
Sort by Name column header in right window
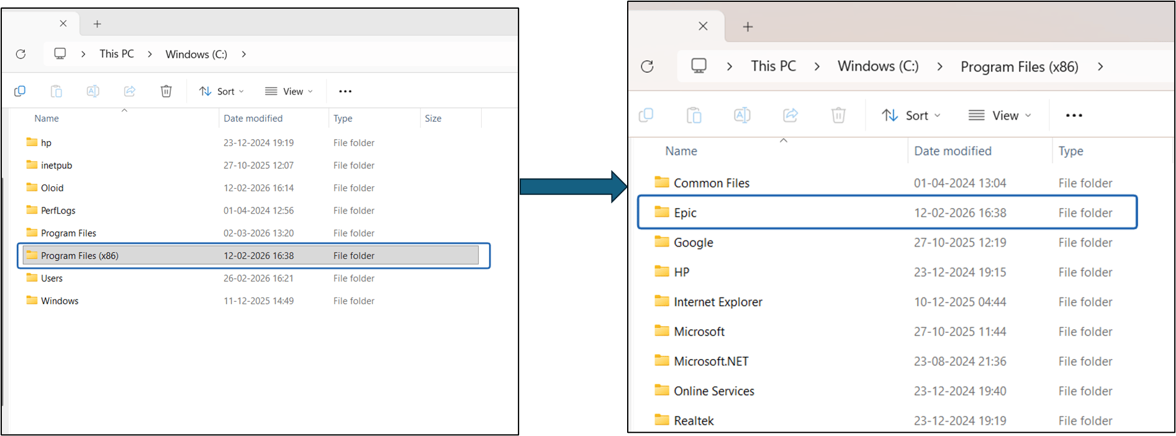coord(681,151)
